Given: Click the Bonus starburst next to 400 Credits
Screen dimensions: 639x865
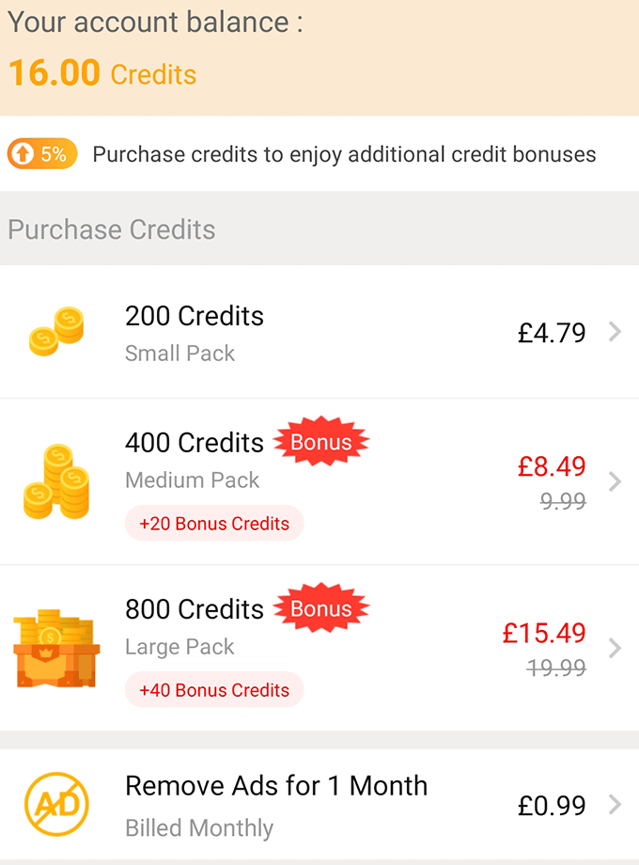Looking at the screenshot, I should coord(321,441).
